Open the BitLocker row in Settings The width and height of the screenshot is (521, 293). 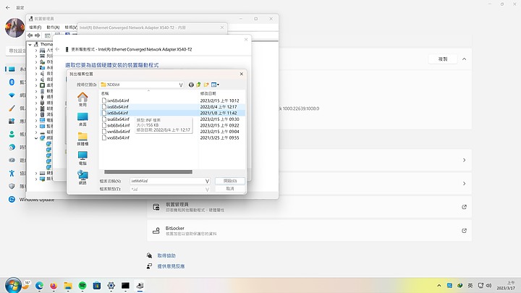click(310, 231)
